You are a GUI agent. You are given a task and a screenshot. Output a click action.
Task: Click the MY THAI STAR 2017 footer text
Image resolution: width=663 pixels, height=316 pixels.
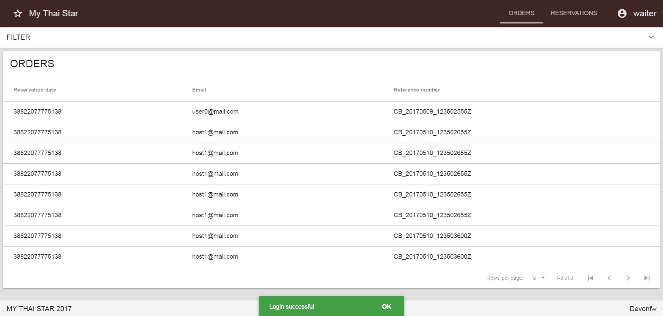(39, 309)
